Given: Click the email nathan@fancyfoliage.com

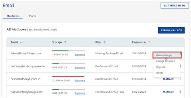Looking at the screenshot, I should coord(27,92).
